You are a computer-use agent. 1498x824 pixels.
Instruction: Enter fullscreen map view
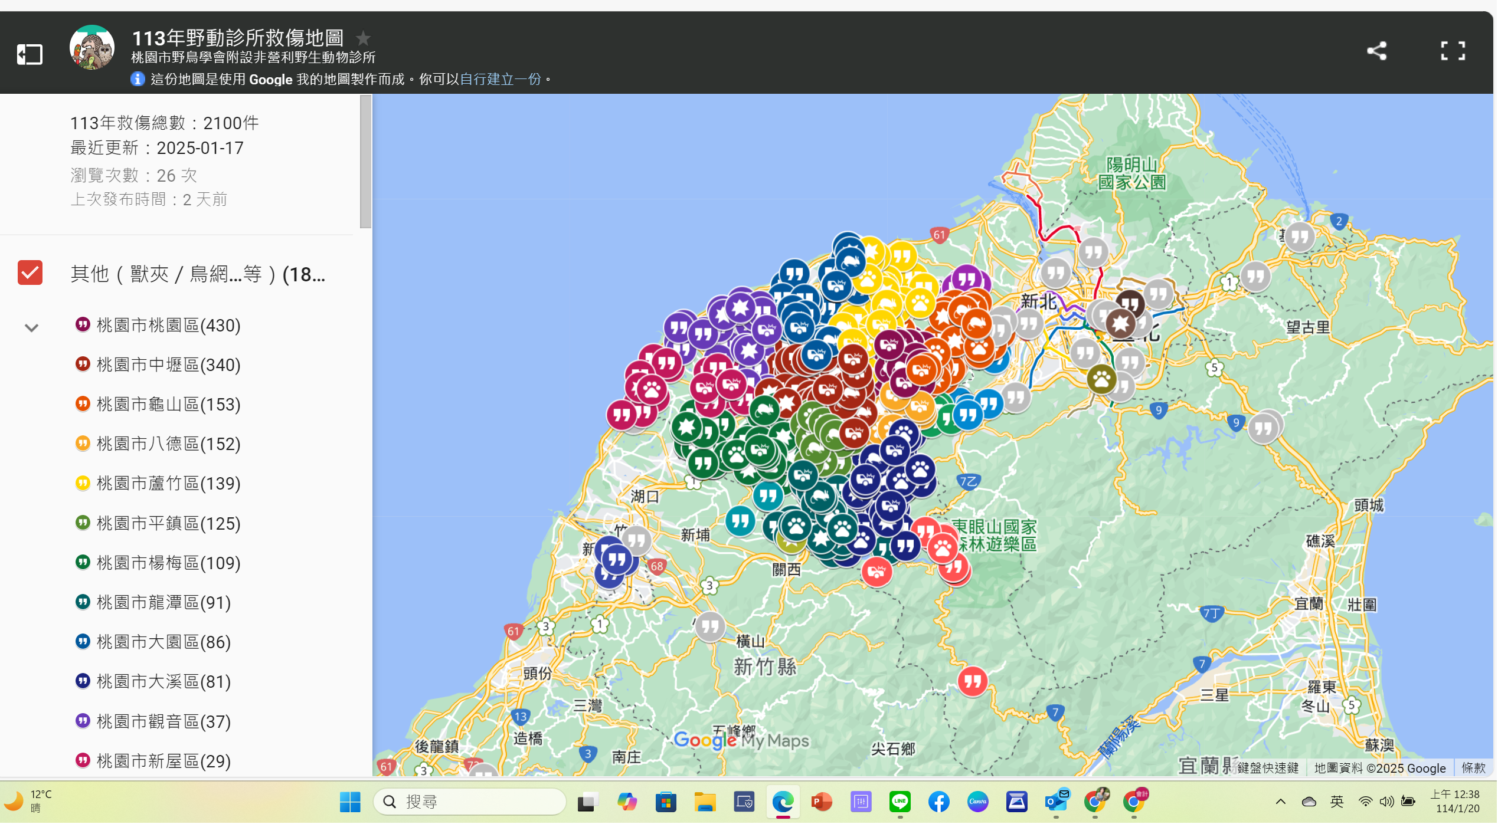1453,51
